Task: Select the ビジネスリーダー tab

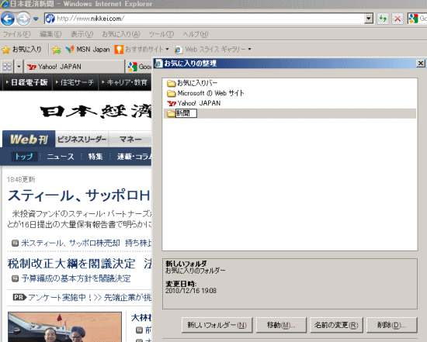Action: tap(82, 140)
